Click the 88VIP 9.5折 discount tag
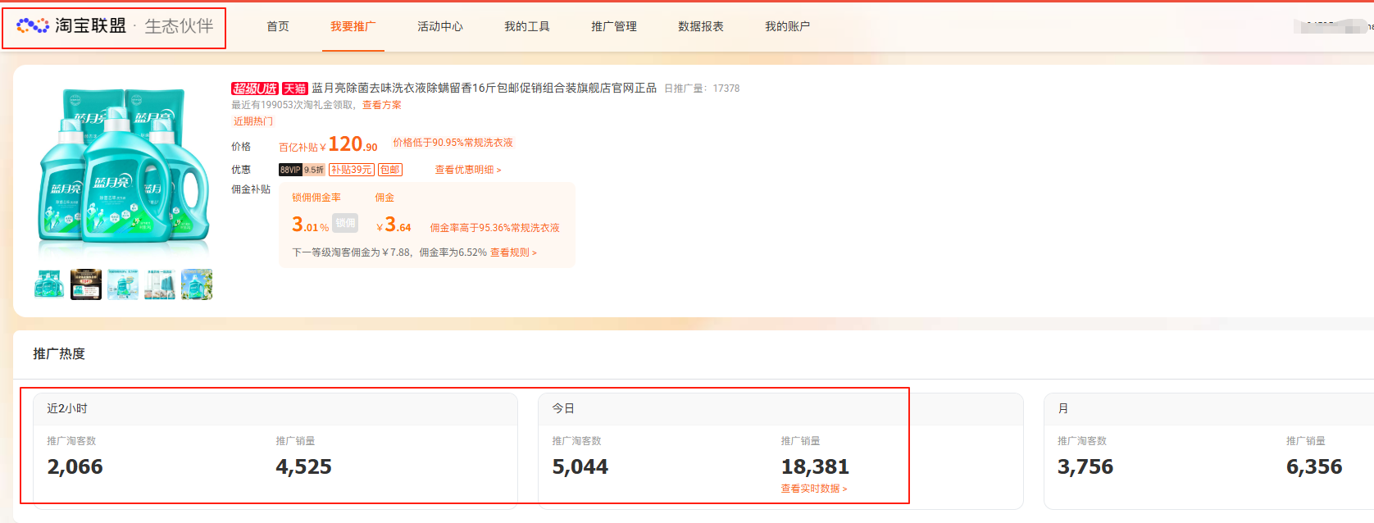 pos(302,170)
